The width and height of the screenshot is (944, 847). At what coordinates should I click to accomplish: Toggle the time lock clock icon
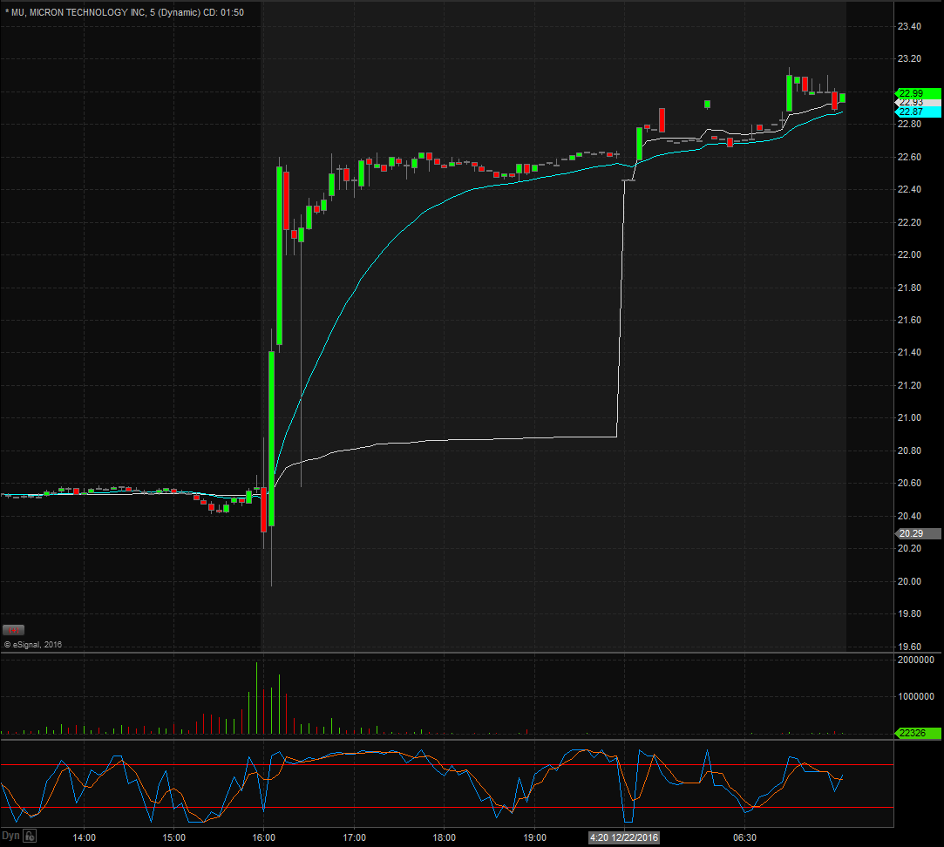[31, 837]
